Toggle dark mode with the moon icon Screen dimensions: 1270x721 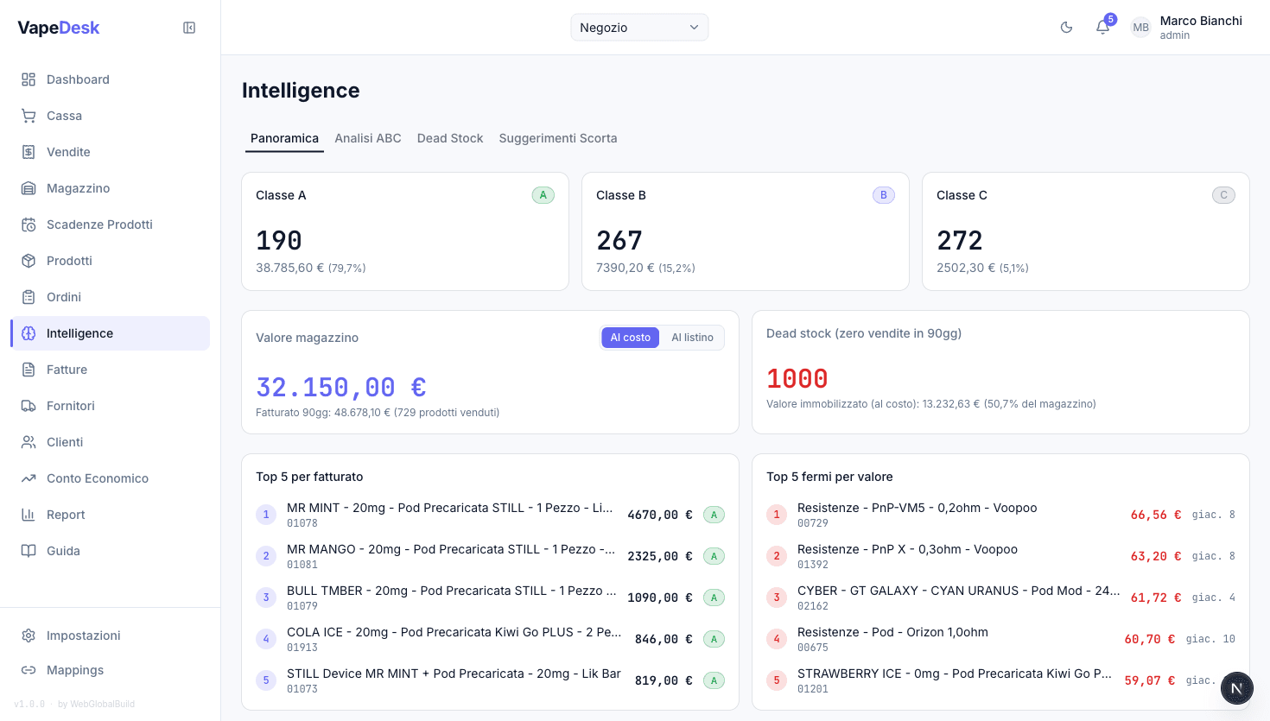(x=1066, y=27)
